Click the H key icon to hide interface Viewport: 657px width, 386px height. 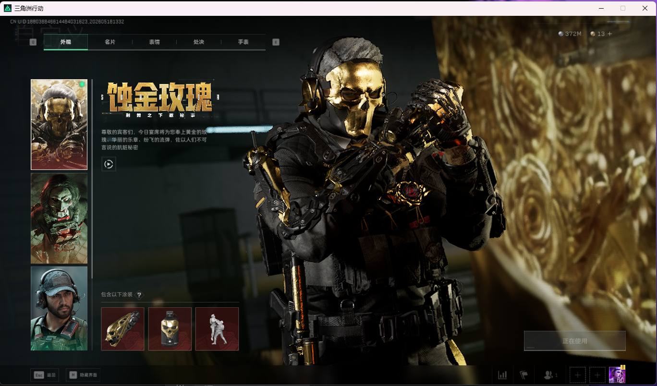(73, 375)
